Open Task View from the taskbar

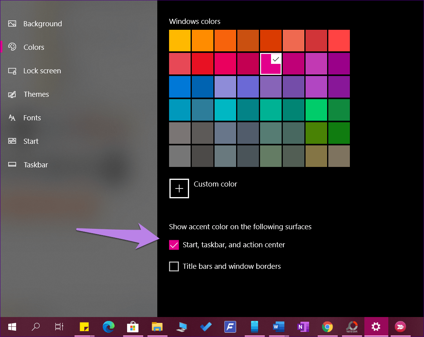[59, 326]
